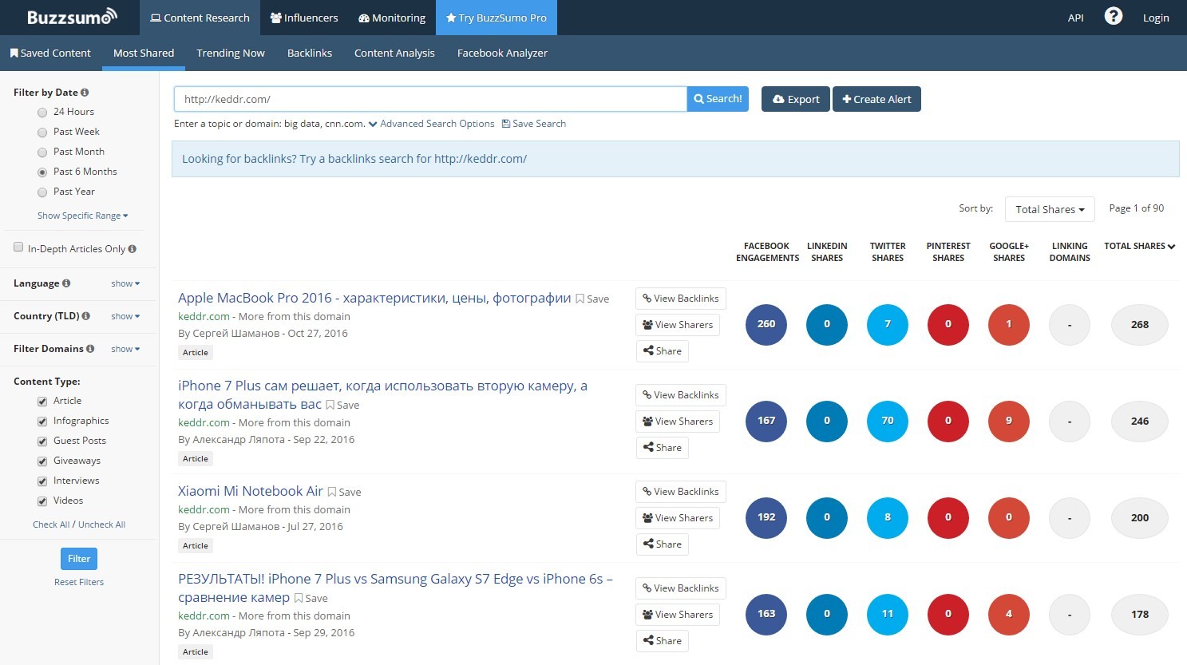Expand Show Specific Range
Viewport: 1187px width, 665px height.
[x=82, y=216]
